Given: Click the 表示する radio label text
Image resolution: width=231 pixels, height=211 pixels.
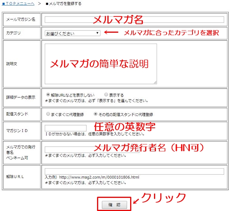Looking at the screenshot, I should point(116,95).
